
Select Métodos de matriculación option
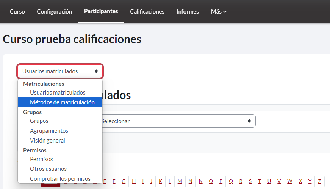(x=60, y=102)
